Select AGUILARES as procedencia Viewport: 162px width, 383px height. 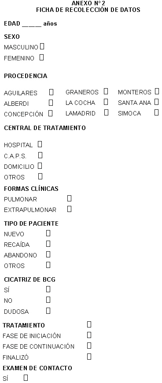point(51,92)
